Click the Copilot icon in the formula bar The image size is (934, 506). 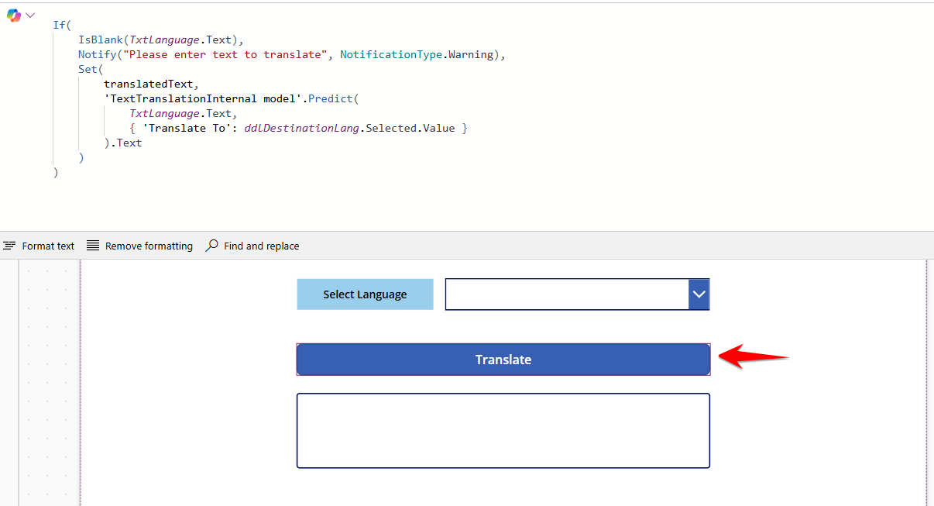tap(13, 15)
